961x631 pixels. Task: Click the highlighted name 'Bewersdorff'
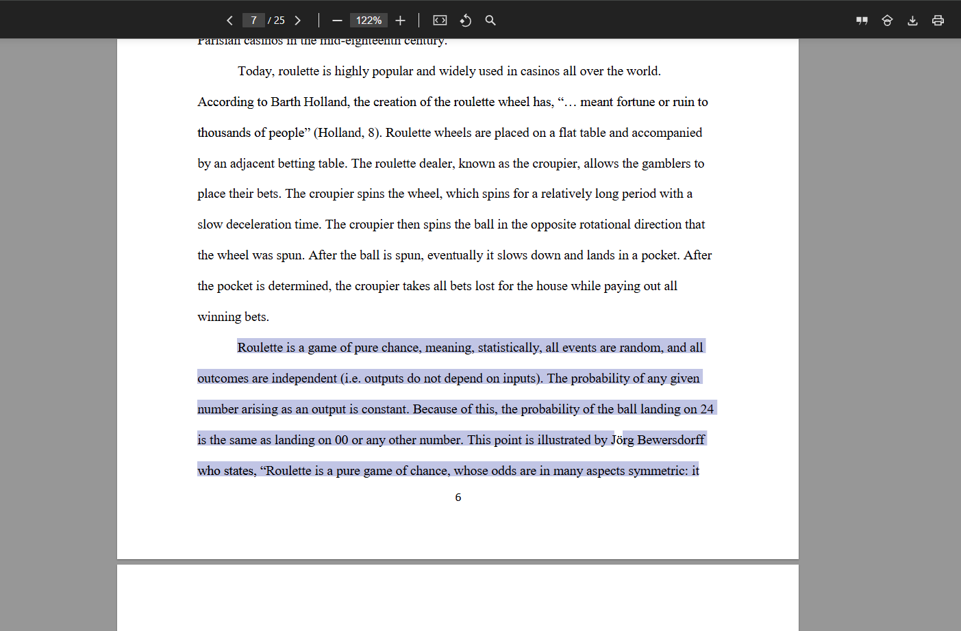[671, 440]
